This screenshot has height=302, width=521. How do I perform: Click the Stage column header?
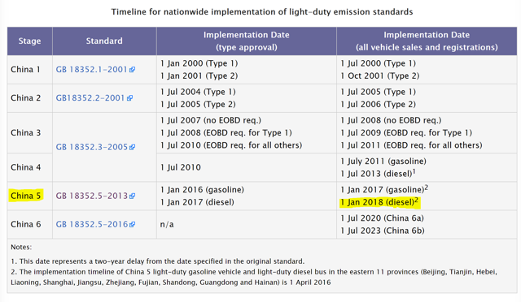(29, 41)
